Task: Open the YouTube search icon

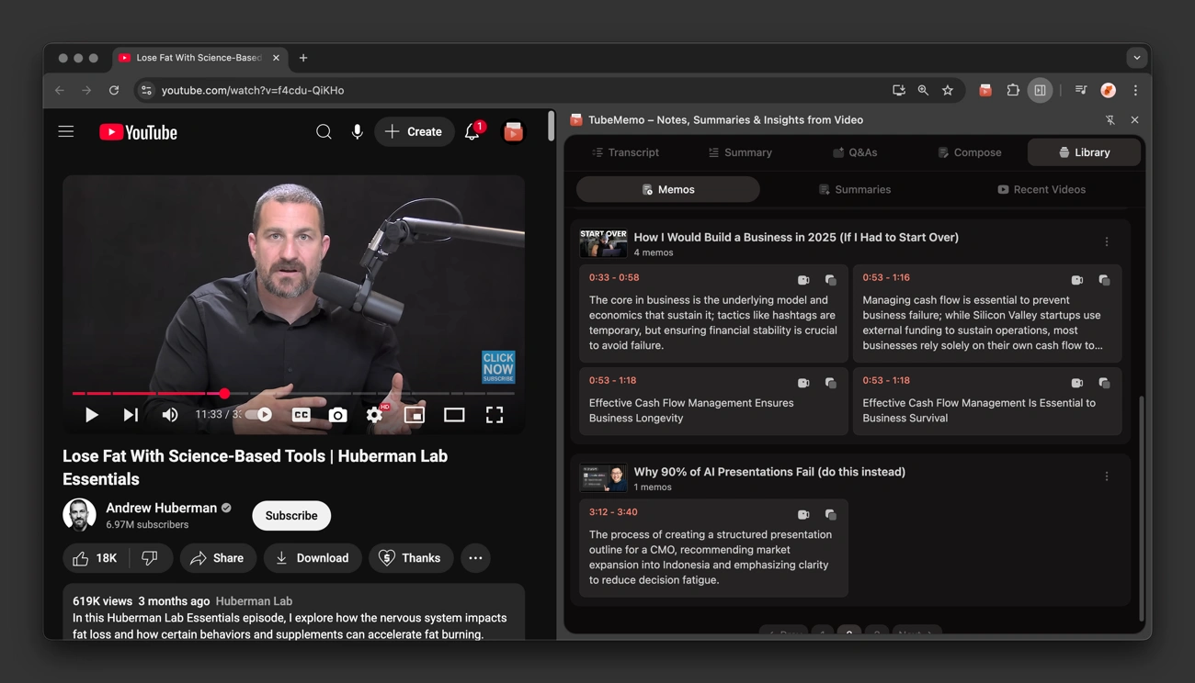Action: click(x=324, y=132)
